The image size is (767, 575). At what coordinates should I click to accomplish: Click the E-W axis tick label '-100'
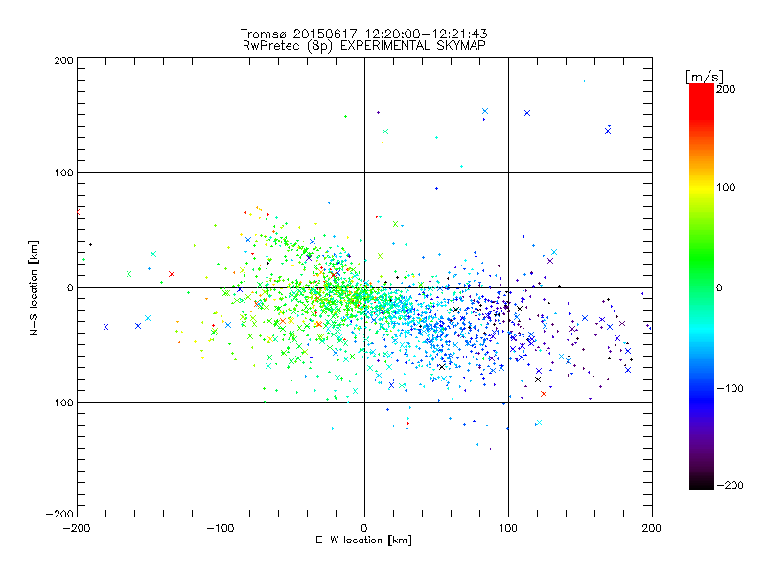click(x=221, y=528)
